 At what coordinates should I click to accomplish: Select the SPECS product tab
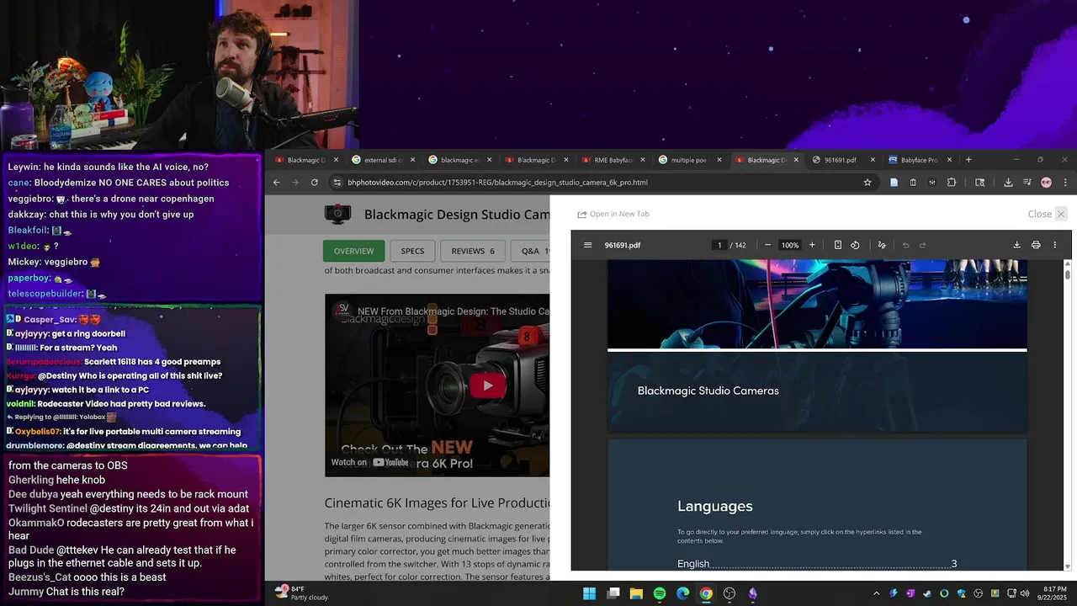point(412,251)
